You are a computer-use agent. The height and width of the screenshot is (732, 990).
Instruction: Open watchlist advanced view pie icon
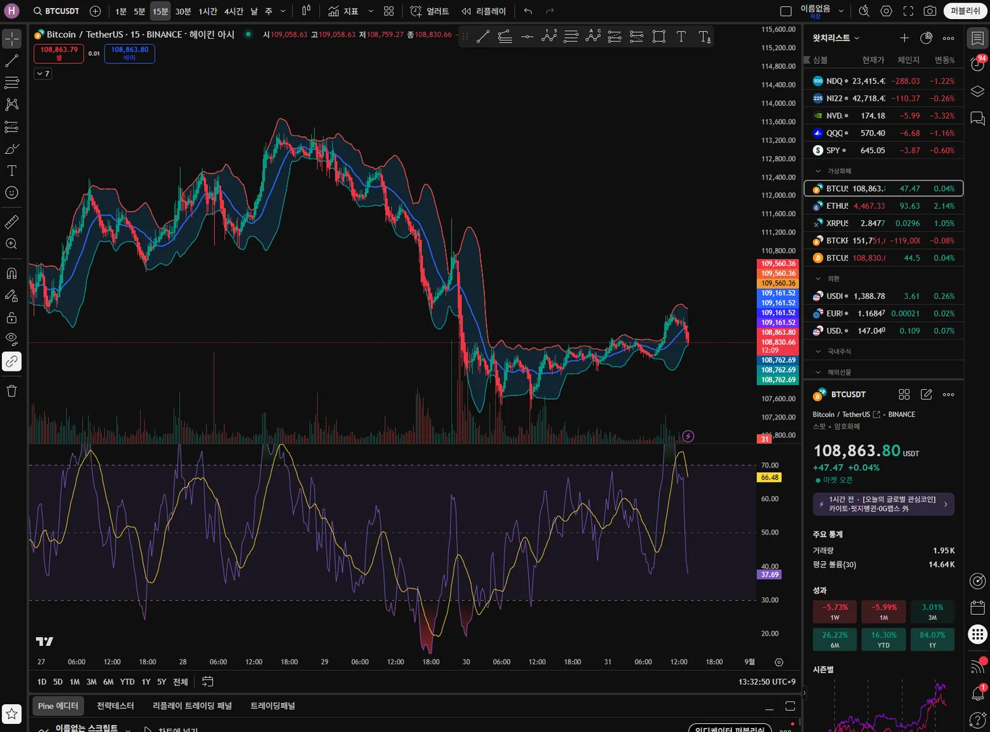point(926,38)
